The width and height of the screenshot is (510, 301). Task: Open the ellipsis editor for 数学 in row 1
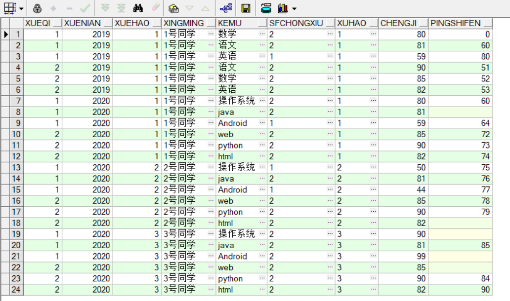coord(262,34)
